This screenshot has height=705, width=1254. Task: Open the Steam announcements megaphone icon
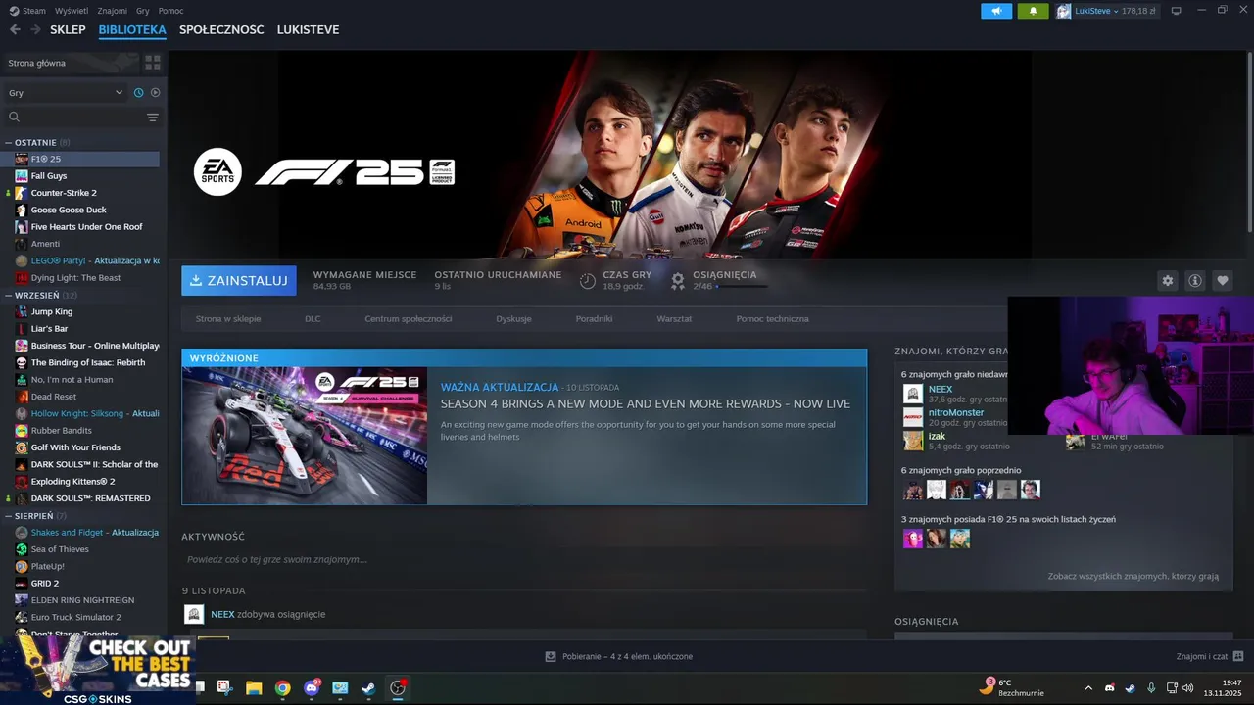click(x=996, y=11)
